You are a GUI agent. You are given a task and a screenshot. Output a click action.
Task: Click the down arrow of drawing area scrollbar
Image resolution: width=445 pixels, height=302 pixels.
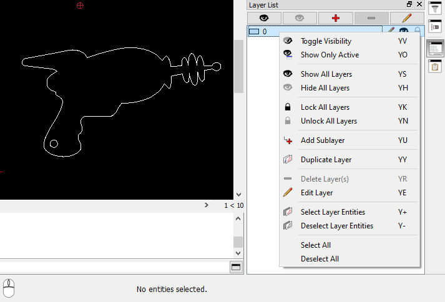[238, 195]
